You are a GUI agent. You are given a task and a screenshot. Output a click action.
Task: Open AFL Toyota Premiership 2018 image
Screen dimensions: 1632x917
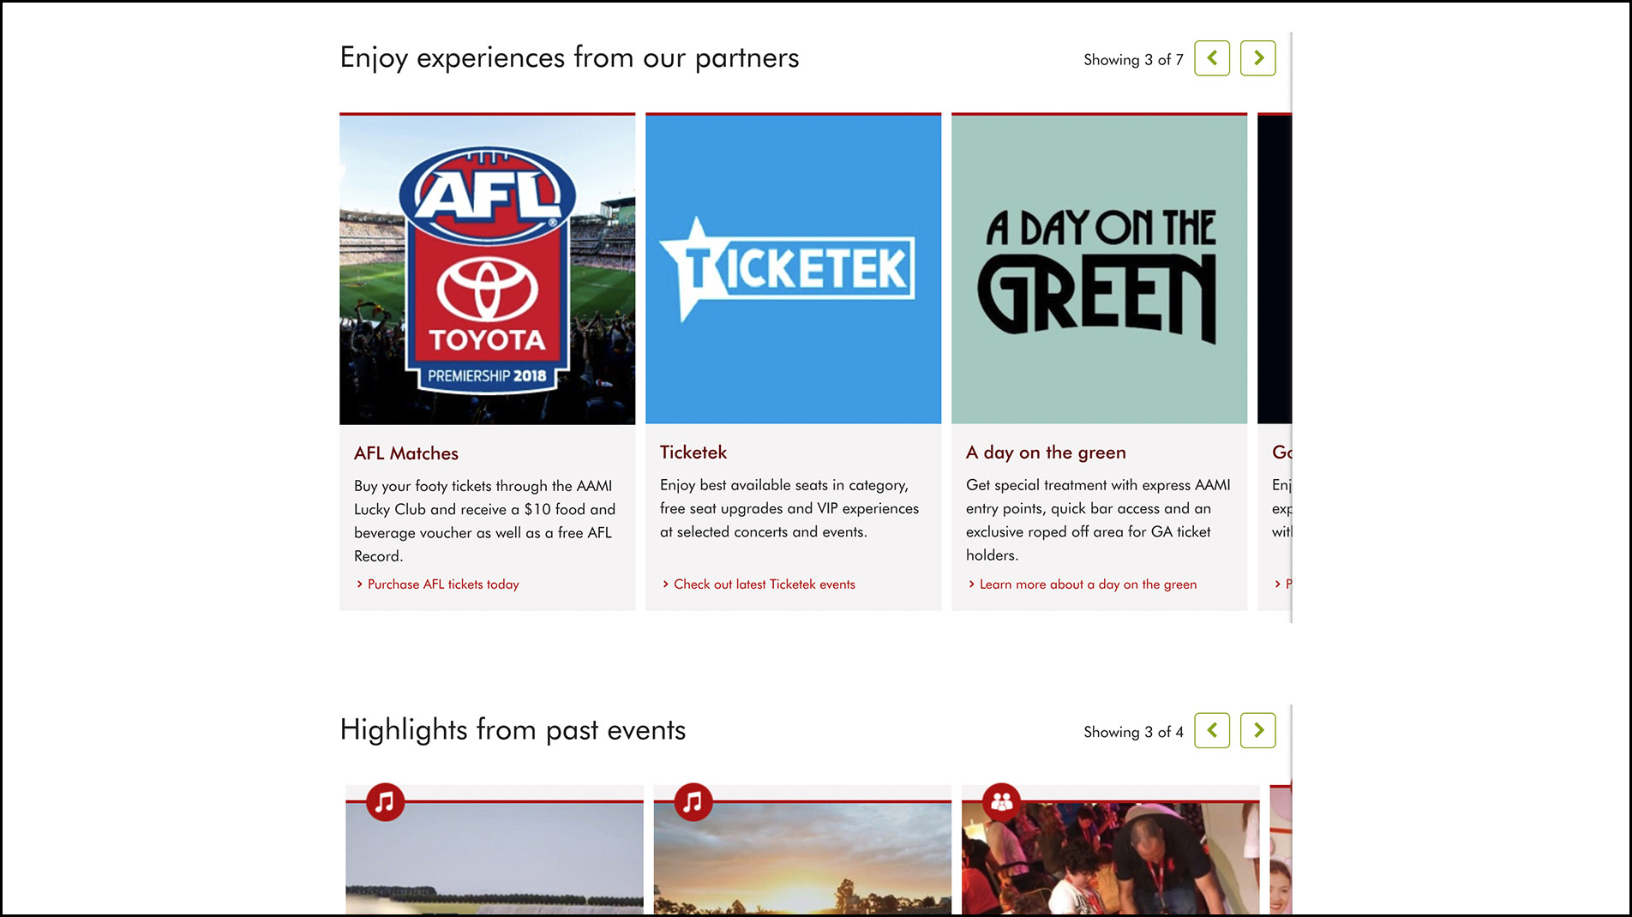click(487, 269)
